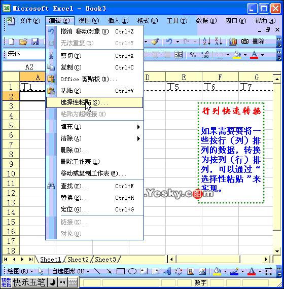This screenshot has width=284, height=289.
Task: Click the Name Box showing A2
Action: (x=24, y=67)
